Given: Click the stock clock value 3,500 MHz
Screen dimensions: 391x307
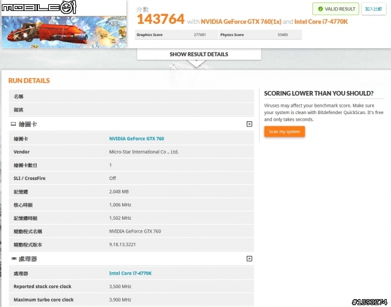Looking at the screenshot, I should coord(120,287).
